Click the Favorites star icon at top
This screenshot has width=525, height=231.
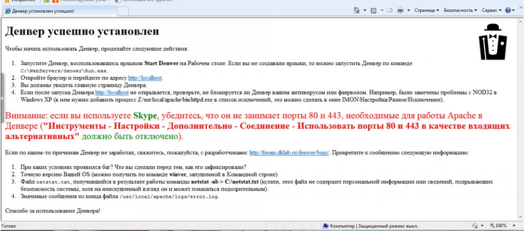coord(7,1)
